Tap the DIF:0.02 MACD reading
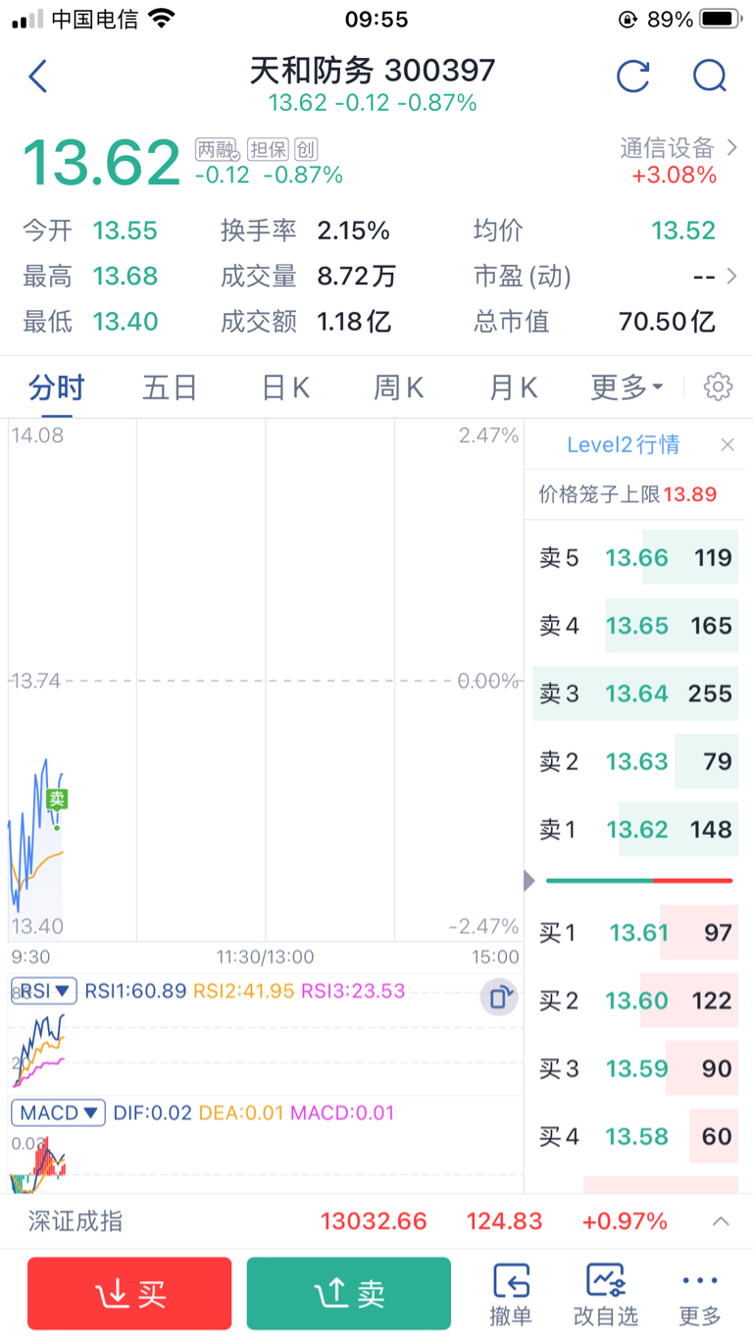This screenshot has width=753, height=1340. coord(152,1112)
